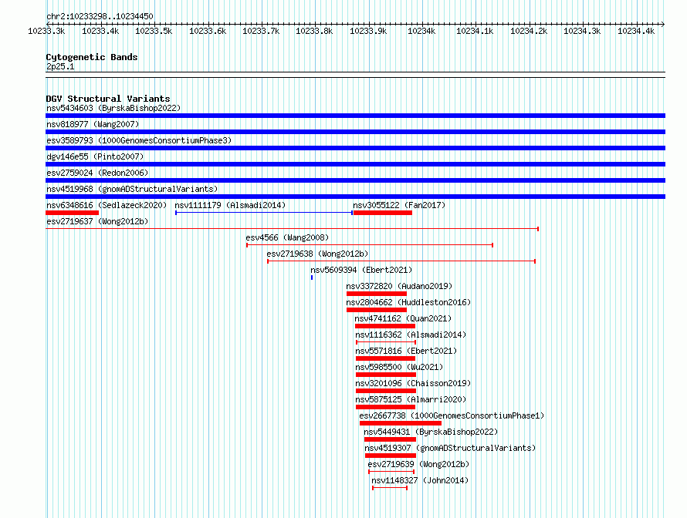Click red line of esv2719638
Screen dimensions: 687x518
(x=401, y=261)
